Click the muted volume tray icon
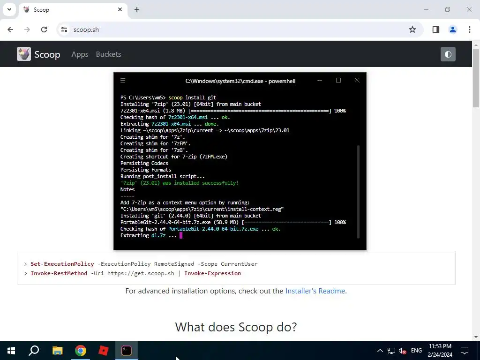Image resolution: width=480 pixels, height=360 pixels. (403, 351)
